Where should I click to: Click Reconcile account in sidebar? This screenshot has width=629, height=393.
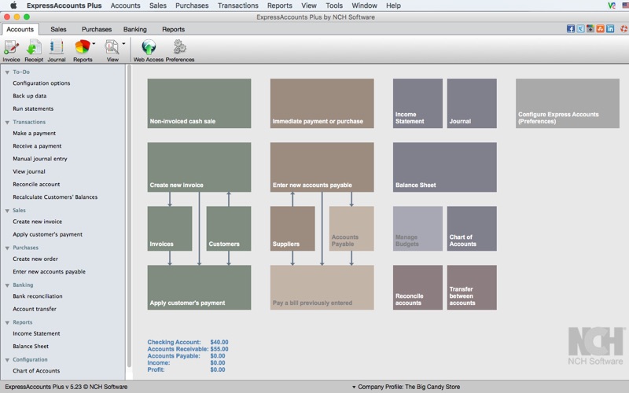coord(36,184)
